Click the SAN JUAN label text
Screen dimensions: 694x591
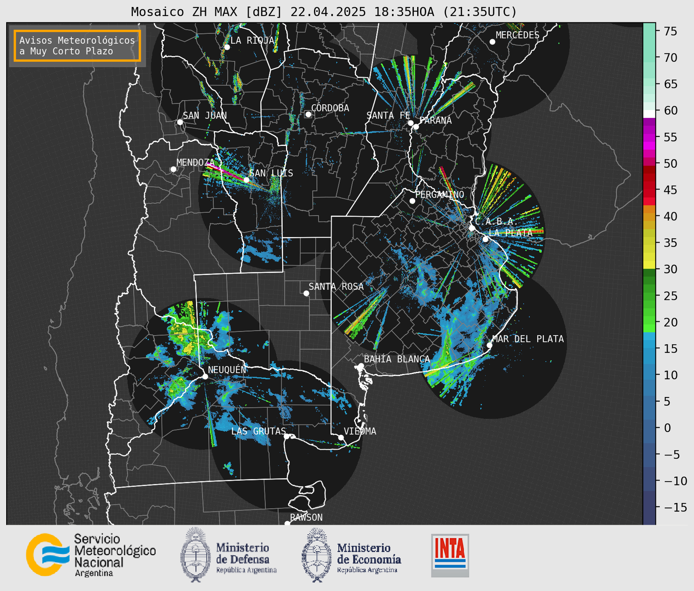click(x=205, y=115)
